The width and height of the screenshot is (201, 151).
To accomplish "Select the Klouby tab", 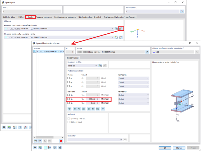I will (30, 17).
